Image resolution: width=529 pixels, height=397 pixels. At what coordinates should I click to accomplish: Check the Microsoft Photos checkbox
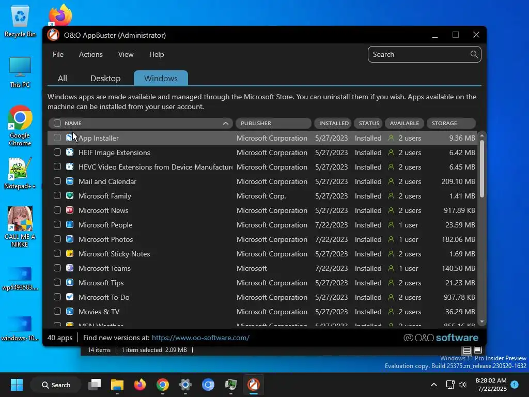pyautogui.click(x=57, y=239)
